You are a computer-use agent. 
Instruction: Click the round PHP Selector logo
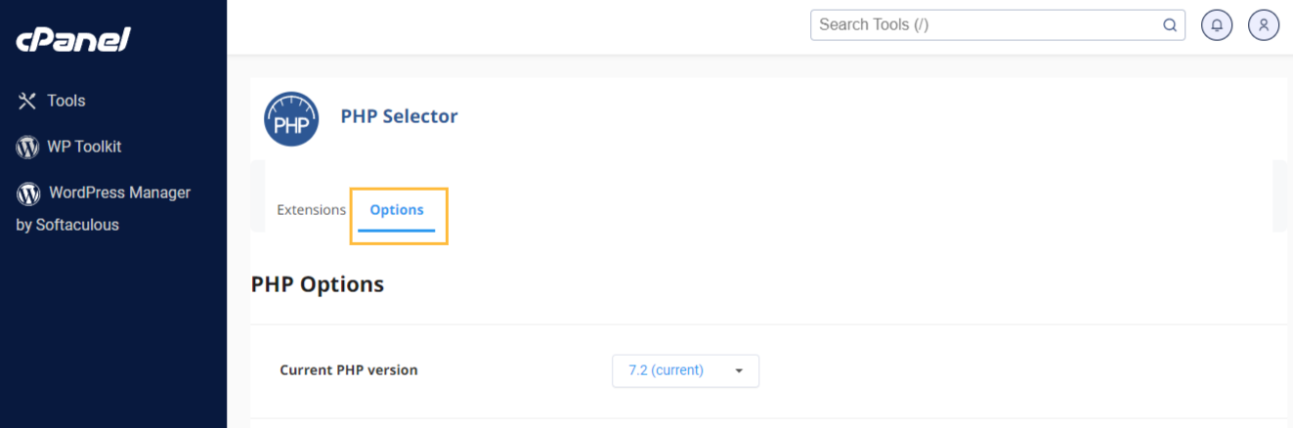click(x=291, y=119)
